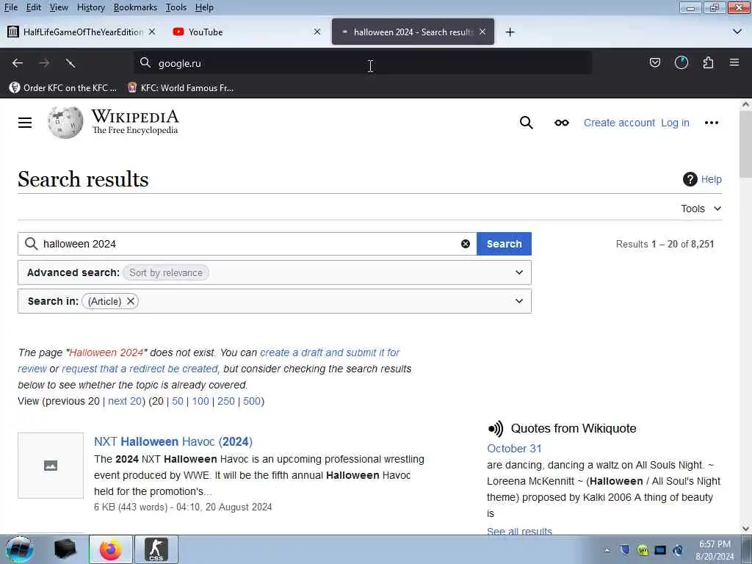Open the Counter-Strike Source taskbar icon
Viewport: 752px width, 564px height.
pos(156,549)
